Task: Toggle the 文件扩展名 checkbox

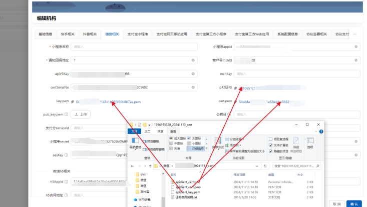Action: pos(270,145)
